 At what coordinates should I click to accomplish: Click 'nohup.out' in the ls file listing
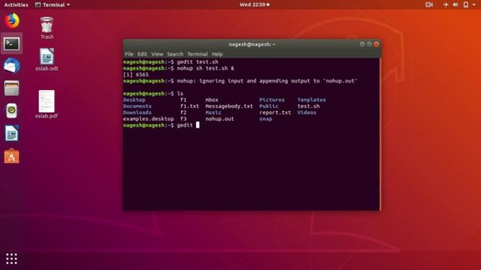pos(219,118)
